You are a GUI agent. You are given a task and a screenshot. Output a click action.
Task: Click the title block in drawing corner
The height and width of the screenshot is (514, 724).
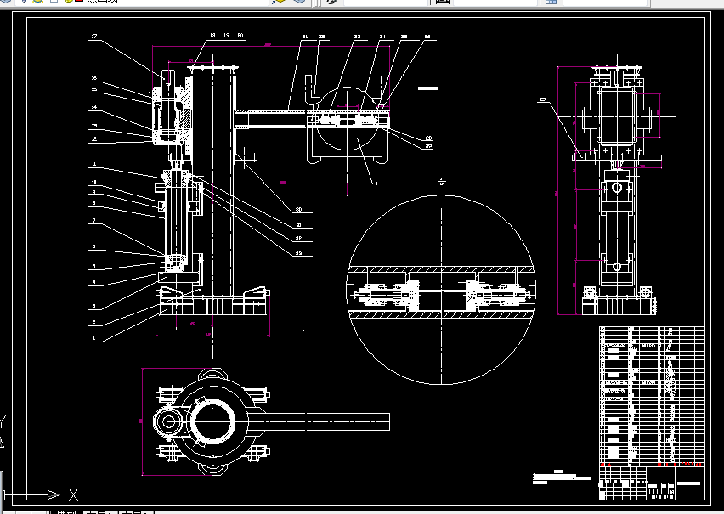pyautogui.click(x=652, y=483)
